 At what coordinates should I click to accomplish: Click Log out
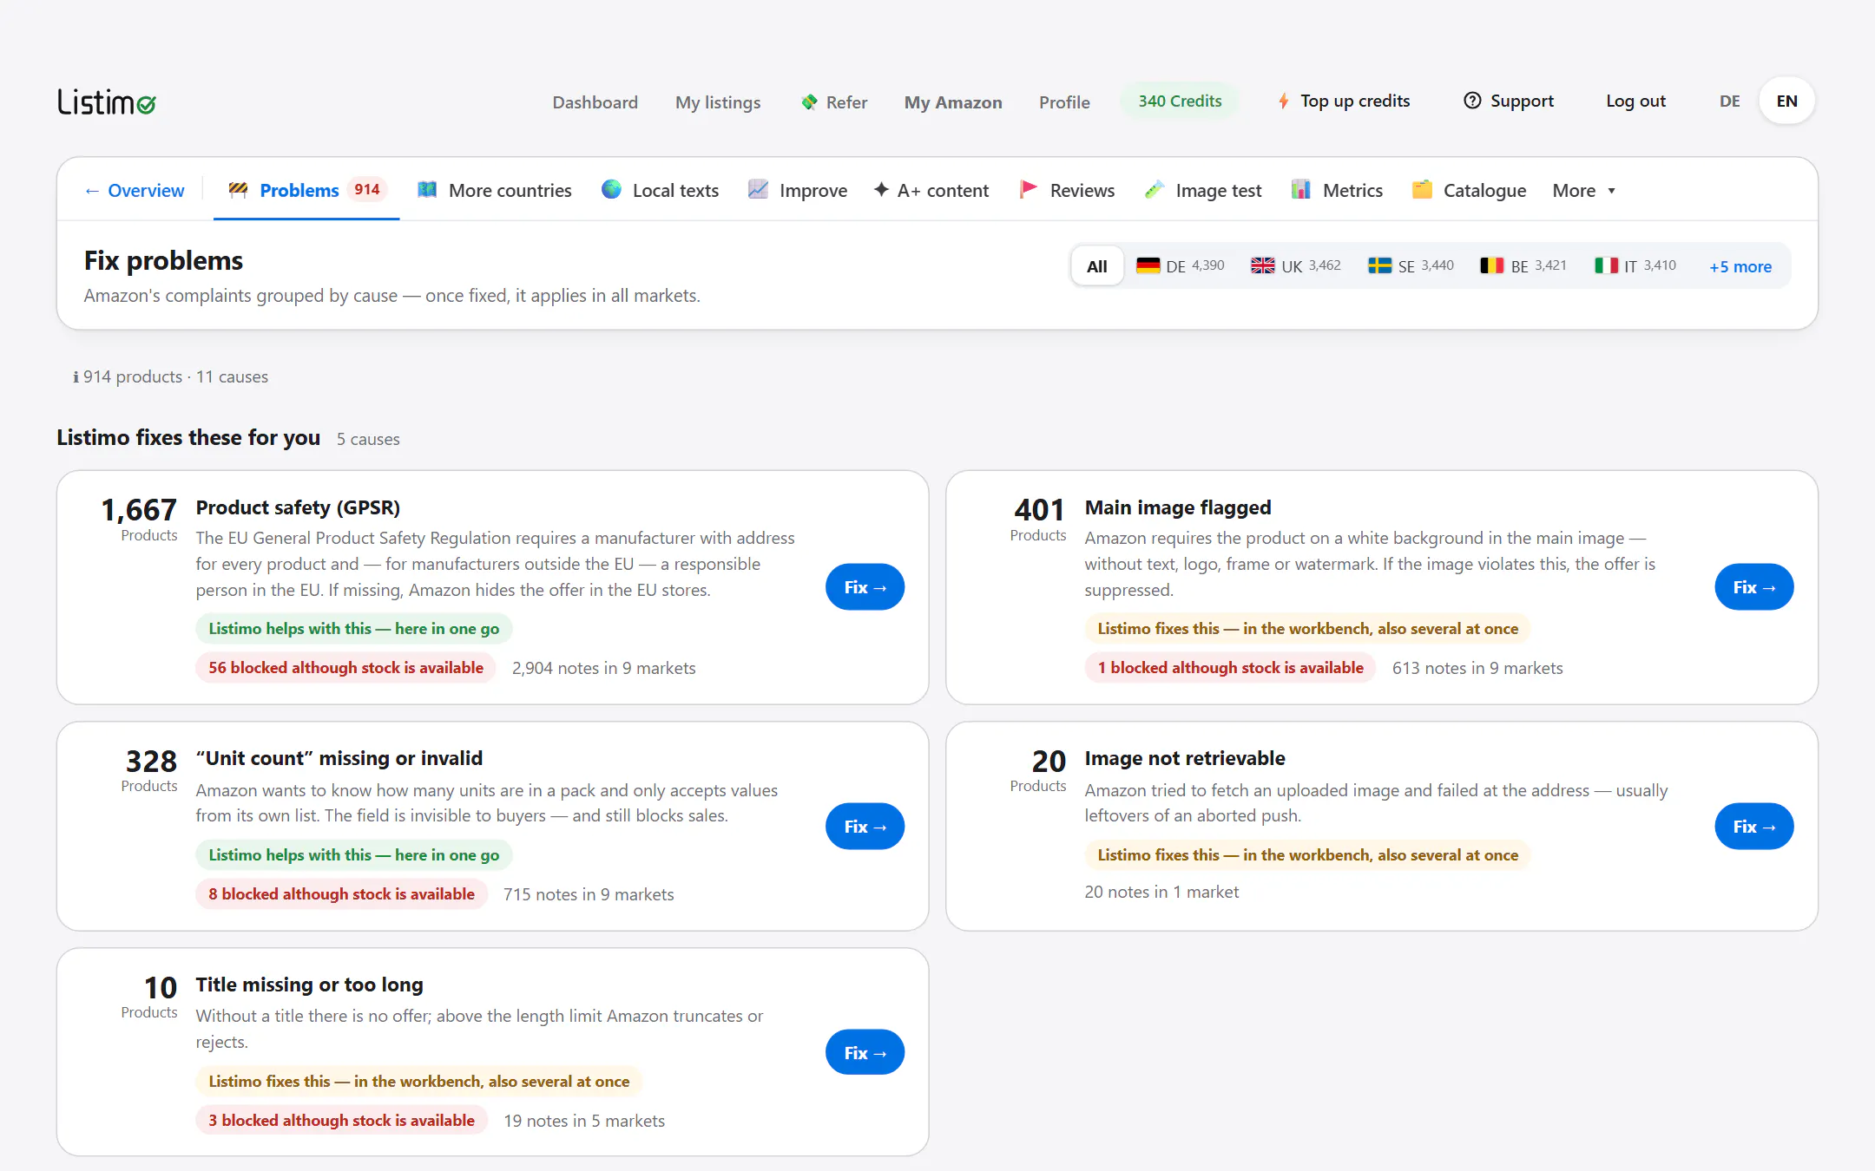coord(1635,101)
